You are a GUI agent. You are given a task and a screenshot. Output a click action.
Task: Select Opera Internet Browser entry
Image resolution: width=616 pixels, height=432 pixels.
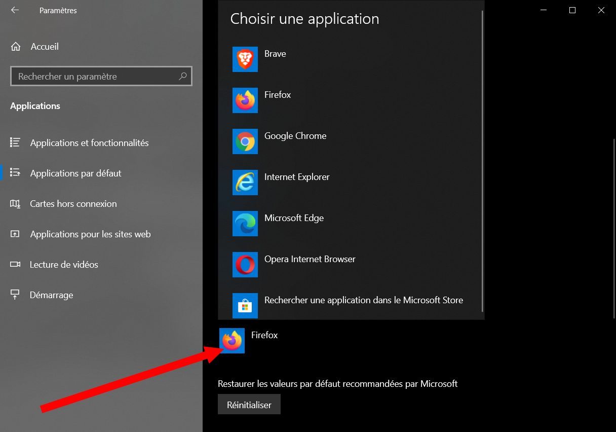coord(350,265)
